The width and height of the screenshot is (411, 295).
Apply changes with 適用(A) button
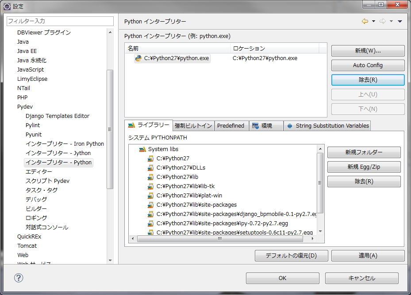click(x=368, y=255)
